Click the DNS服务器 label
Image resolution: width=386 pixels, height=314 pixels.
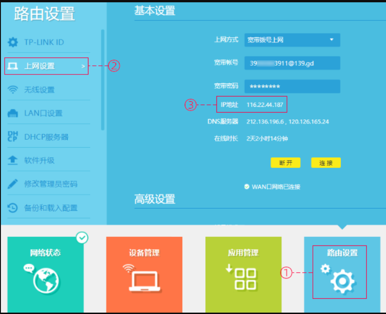tap(223, 122)
